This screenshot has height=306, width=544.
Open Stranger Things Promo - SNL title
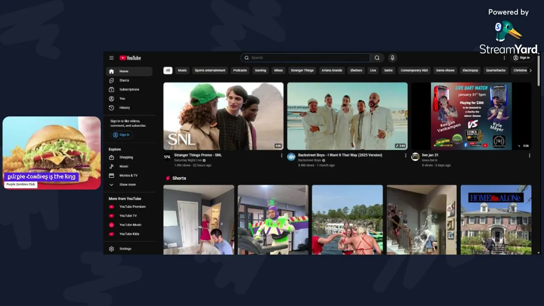tap(198, 155)
